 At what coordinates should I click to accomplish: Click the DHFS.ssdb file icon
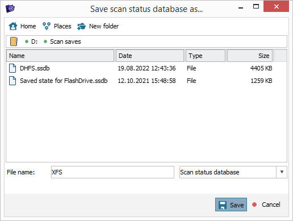(x=12, y=68)
